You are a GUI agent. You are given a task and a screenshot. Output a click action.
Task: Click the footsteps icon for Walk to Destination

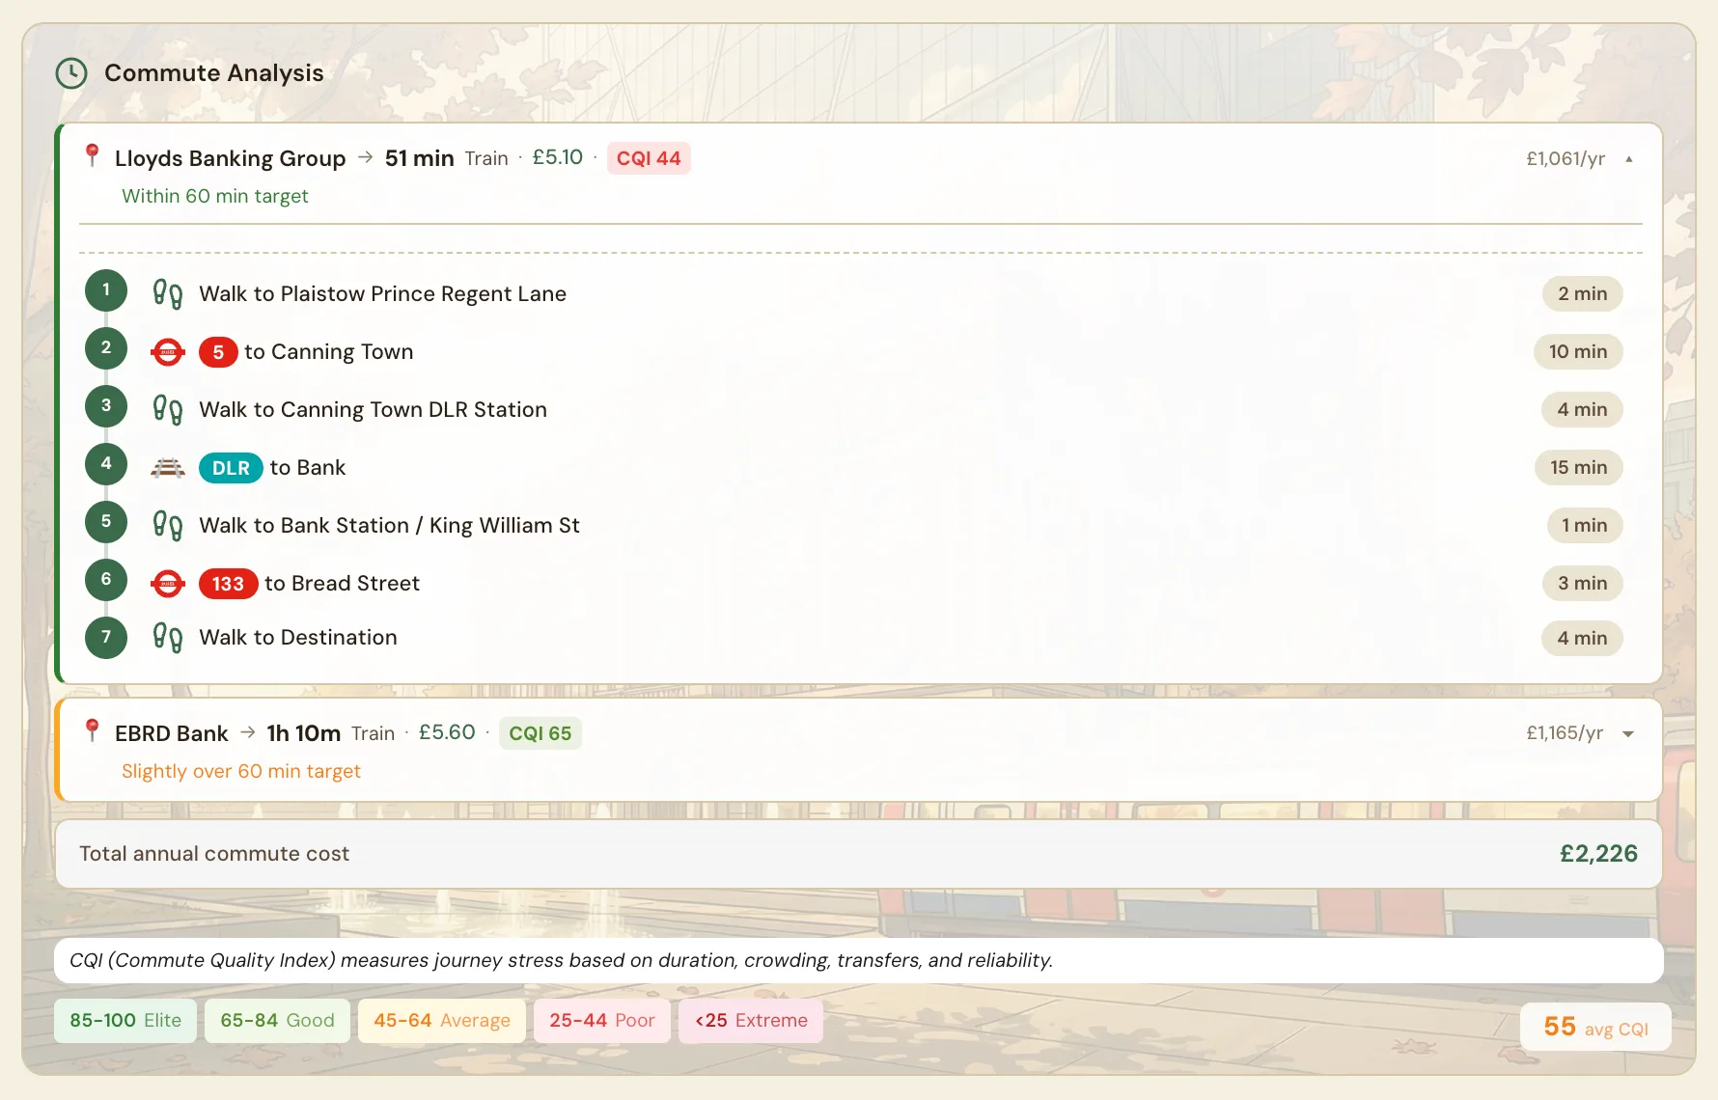168,638
